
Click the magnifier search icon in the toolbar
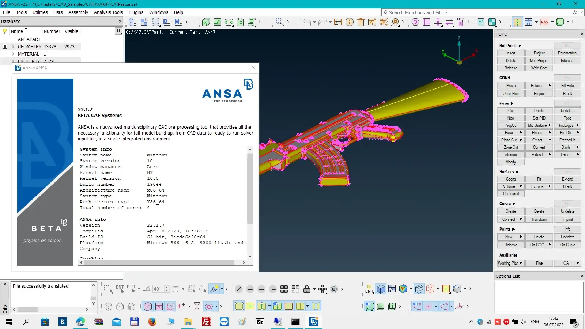point(280,22)
